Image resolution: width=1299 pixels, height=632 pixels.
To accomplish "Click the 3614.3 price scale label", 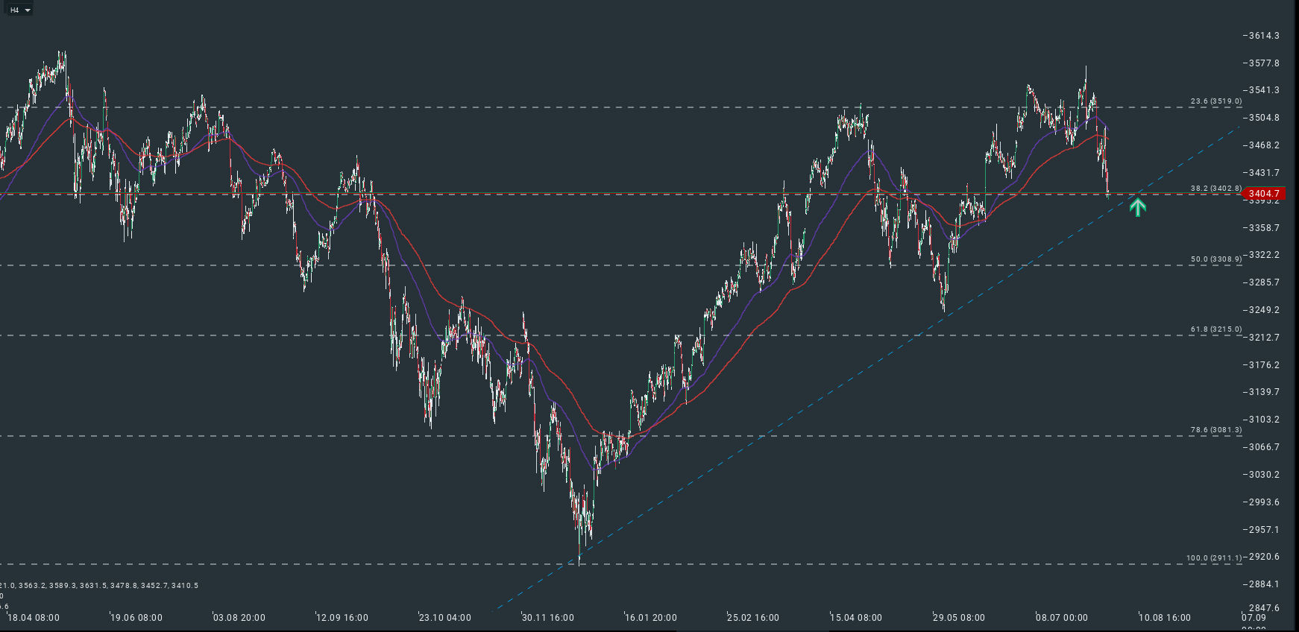I will [x=1264, y=36].
